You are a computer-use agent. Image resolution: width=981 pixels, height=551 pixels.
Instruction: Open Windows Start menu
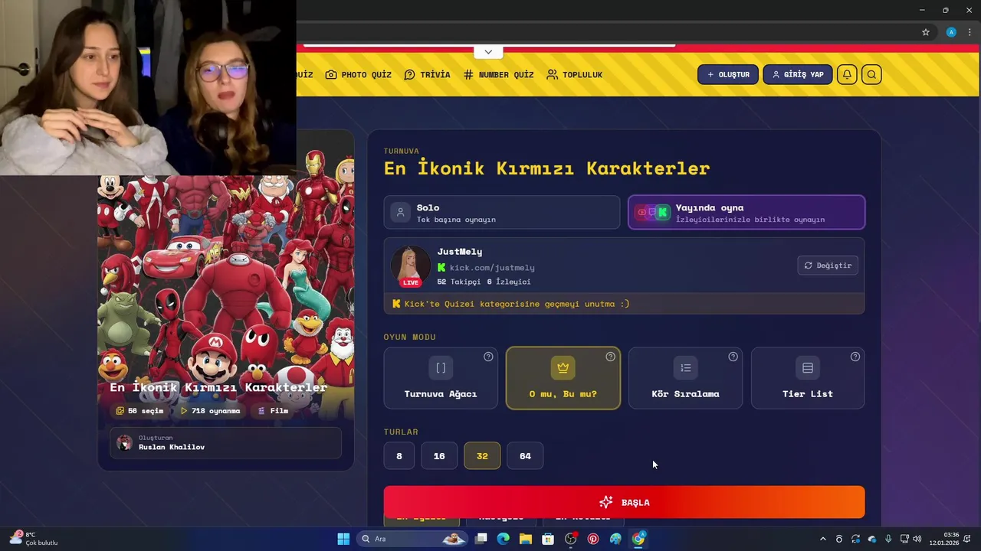(x=343, y=539)
